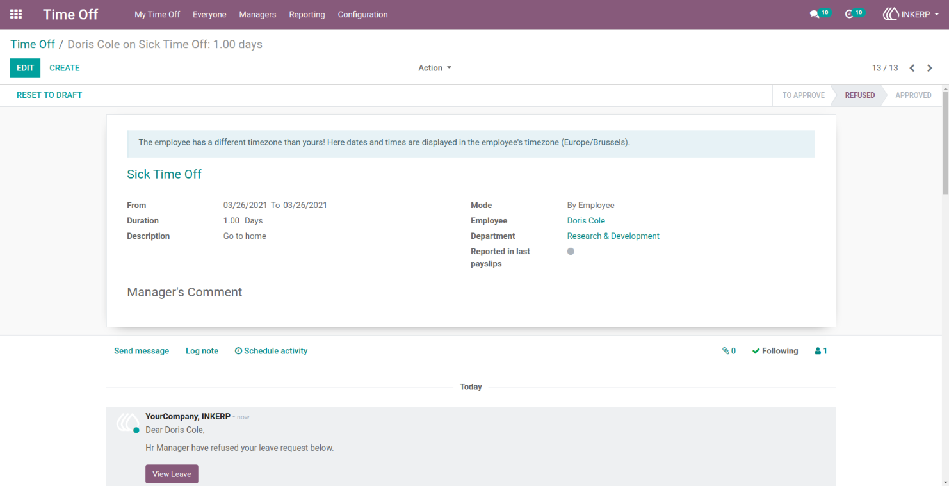This screenshot has width=949, height=486.
Task: Open the Configuration menu
Action: point(362,14)
